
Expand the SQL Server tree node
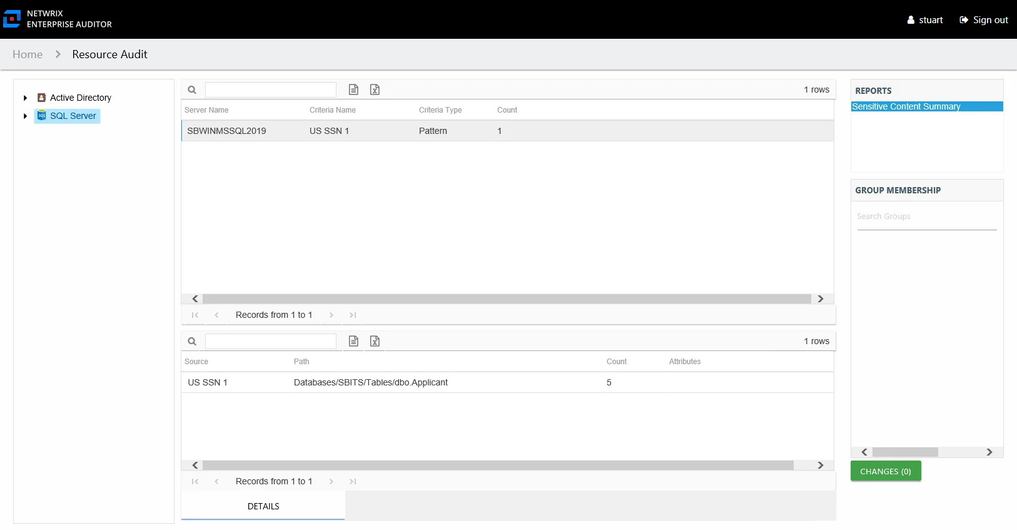click(25, 116)
